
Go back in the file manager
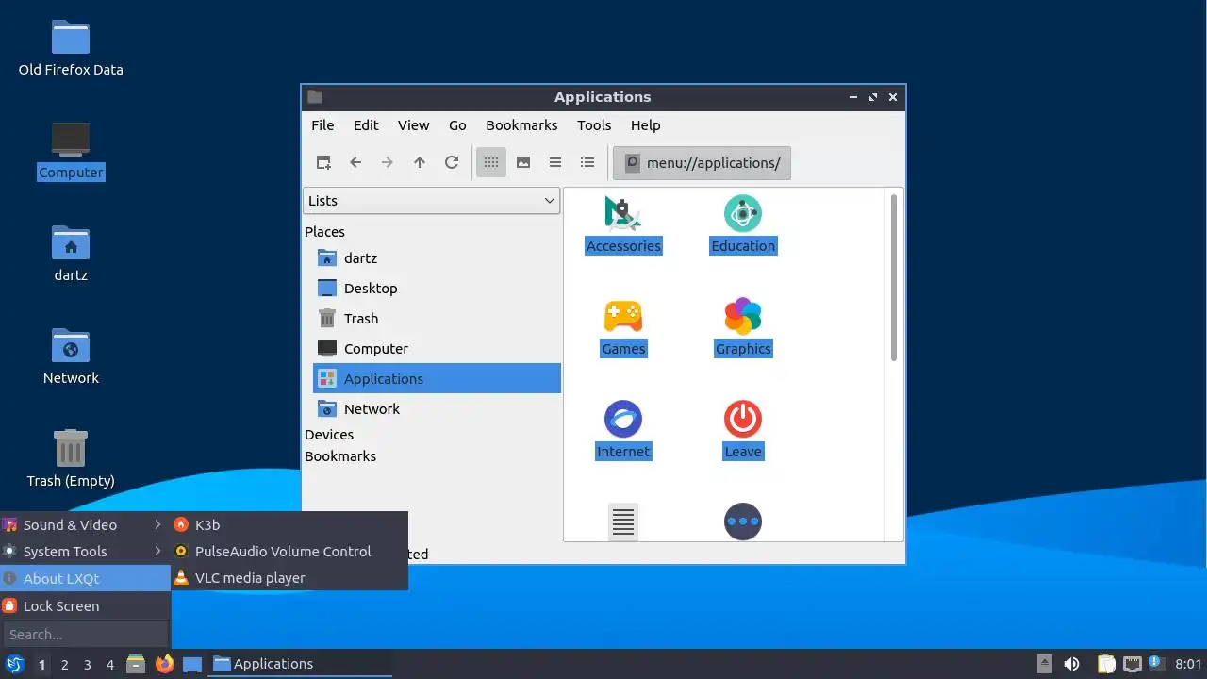pyautogui.click(x=355, y=162)
